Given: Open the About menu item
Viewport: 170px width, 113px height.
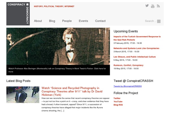Looking at the screenshot, I should [x=38, y=21].
